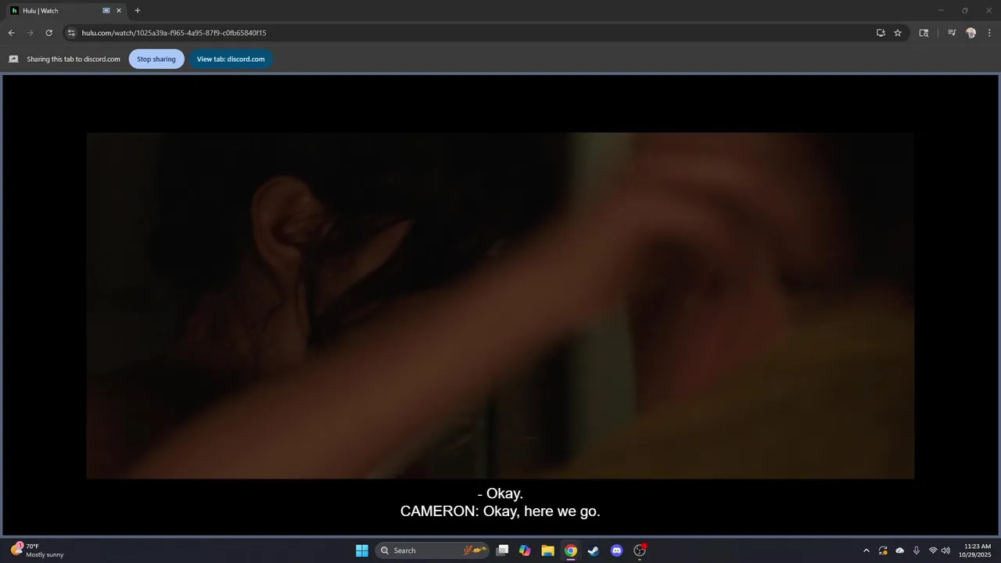
Task: Open Wi-Fi network settings icon
Action: tap(933, 550)
